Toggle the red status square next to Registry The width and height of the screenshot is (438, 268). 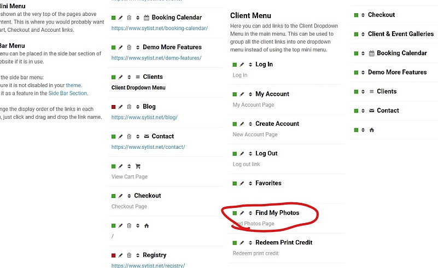click(113, 255)
